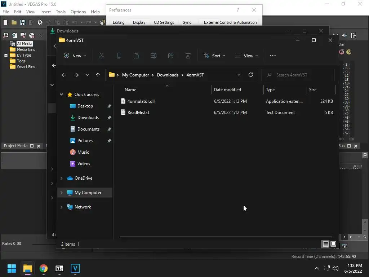The height and width of the screenshot is (277, 369).
Task: Click the Up one level arrow
Action: click(x=98, y=75)
